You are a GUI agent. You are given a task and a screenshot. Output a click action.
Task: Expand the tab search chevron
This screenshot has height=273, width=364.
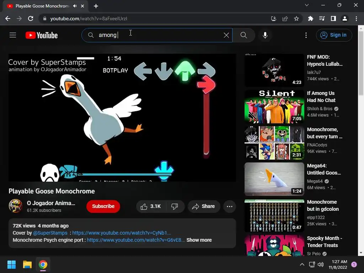307,5
